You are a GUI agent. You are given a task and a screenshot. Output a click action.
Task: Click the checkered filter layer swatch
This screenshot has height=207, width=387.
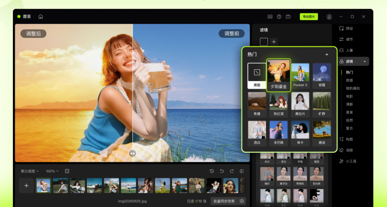(264, 42)
